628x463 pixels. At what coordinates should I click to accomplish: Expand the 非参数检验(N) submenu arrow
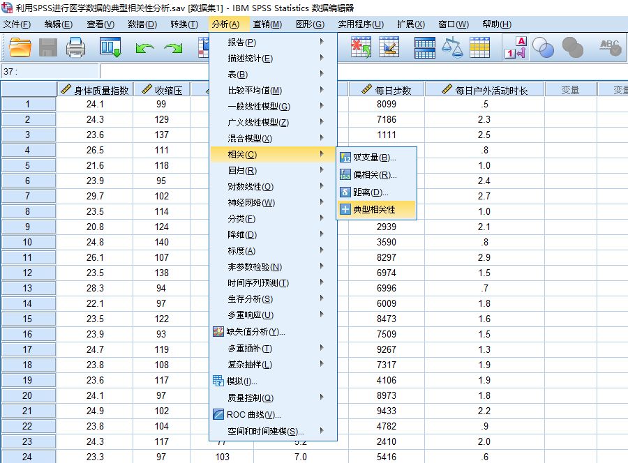click(x=322, y=266)
